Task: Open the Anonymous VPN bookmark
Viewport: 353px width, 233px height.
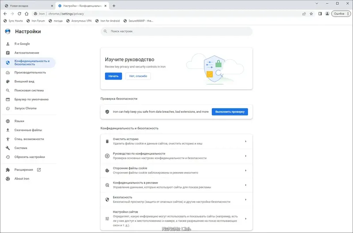Action: 79,21
